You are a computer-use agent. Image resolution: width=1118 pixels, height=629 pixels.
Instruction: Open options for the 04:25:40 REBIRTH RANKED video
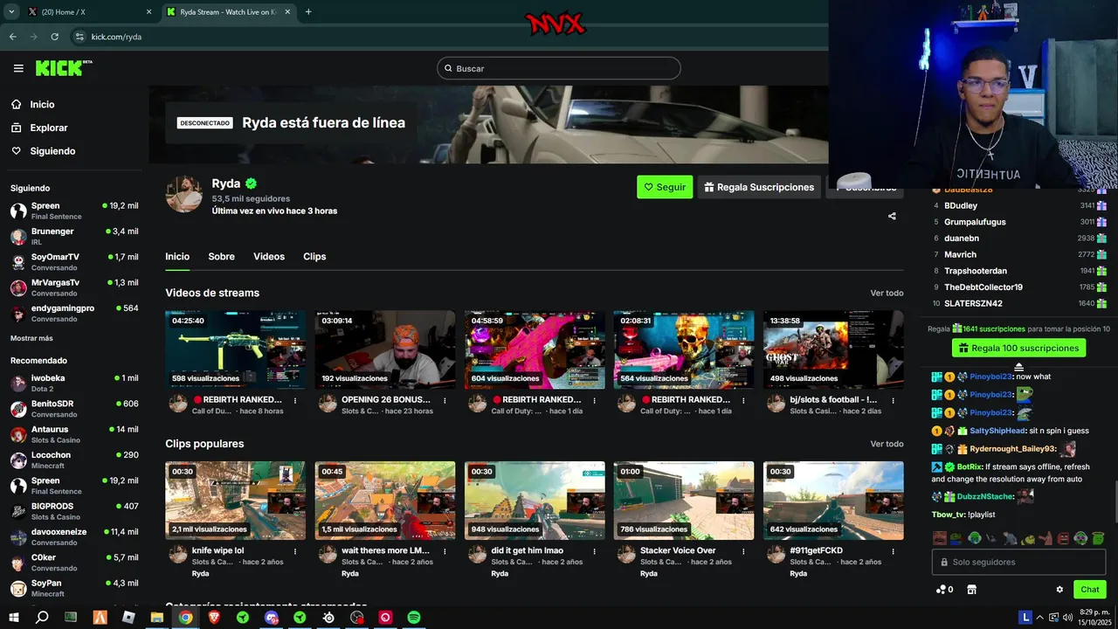coord(295,400)
